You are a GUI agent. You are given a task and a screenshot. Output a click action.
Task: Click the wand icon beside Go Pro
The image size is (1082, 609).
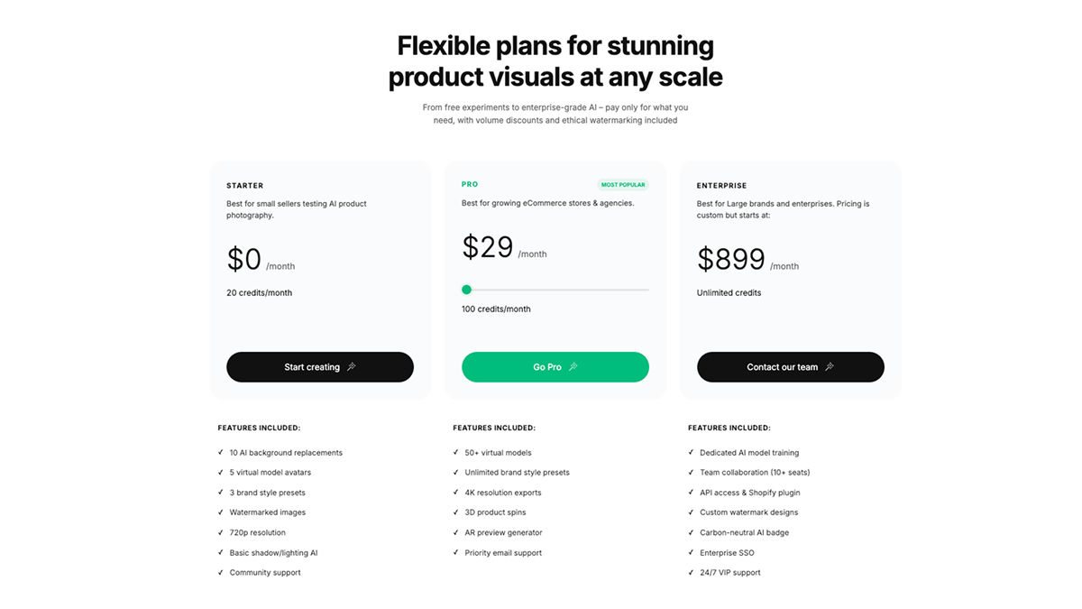coord(573,367)
